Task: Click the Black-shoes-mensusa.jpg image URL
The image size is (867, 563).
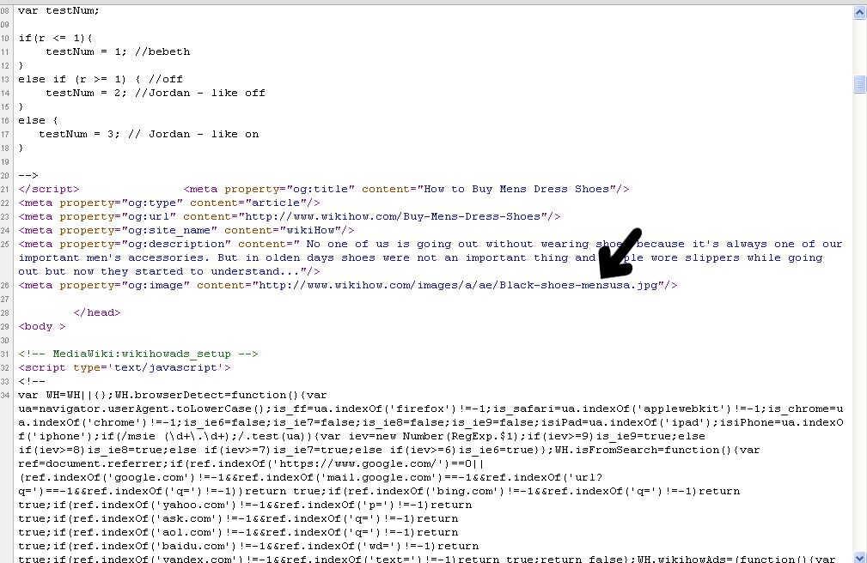Action: pyautogui.click(x=458, y=286)
